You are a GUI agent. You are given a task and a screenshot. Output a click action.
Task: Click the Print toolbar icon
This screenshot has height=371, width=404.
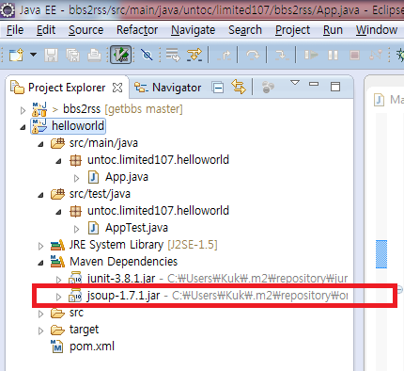[94, 56]
